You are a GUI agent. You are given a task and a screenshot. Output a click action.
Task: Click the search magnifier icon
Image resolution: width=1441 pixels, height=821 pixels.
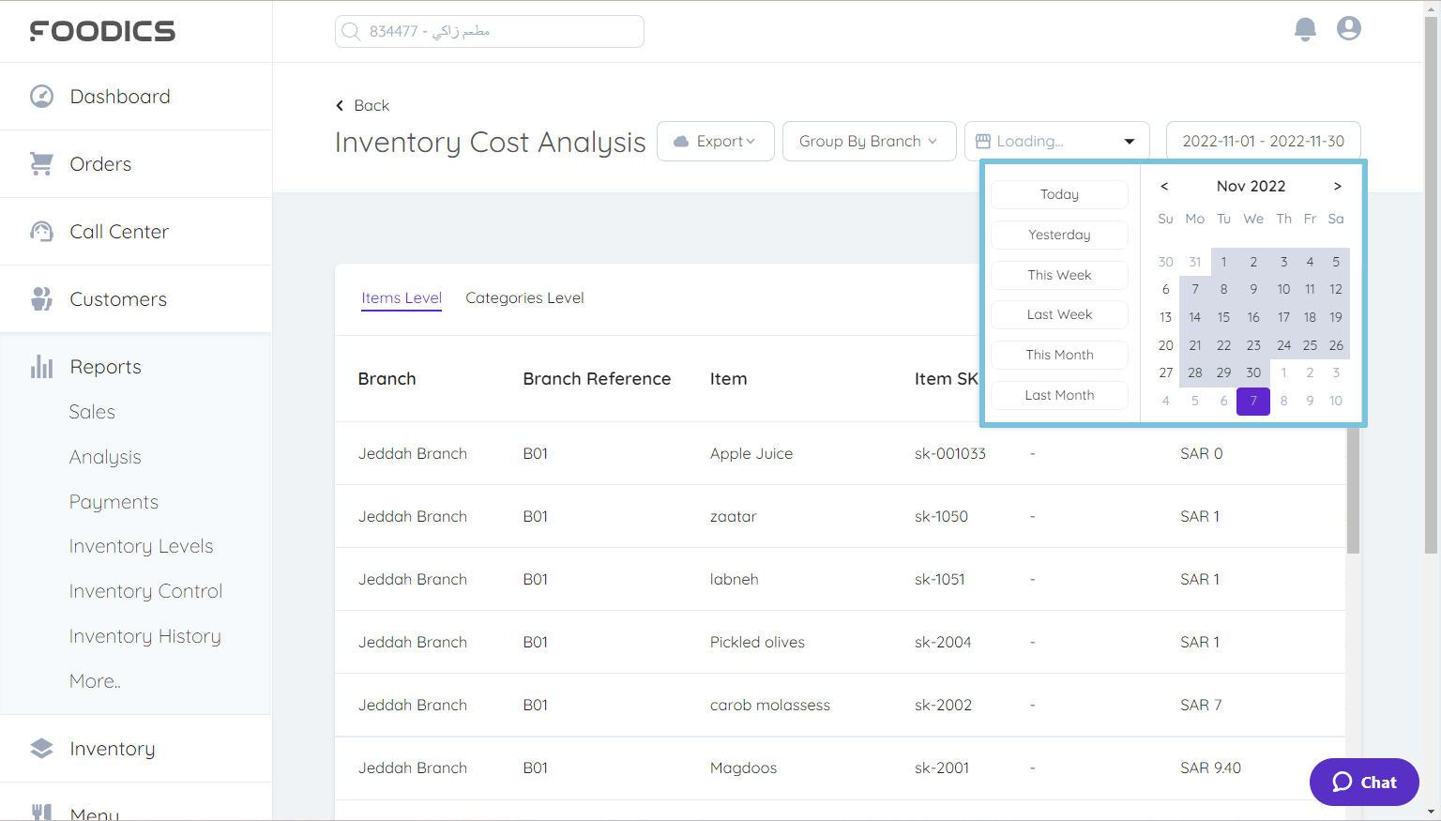click(351, 31)
